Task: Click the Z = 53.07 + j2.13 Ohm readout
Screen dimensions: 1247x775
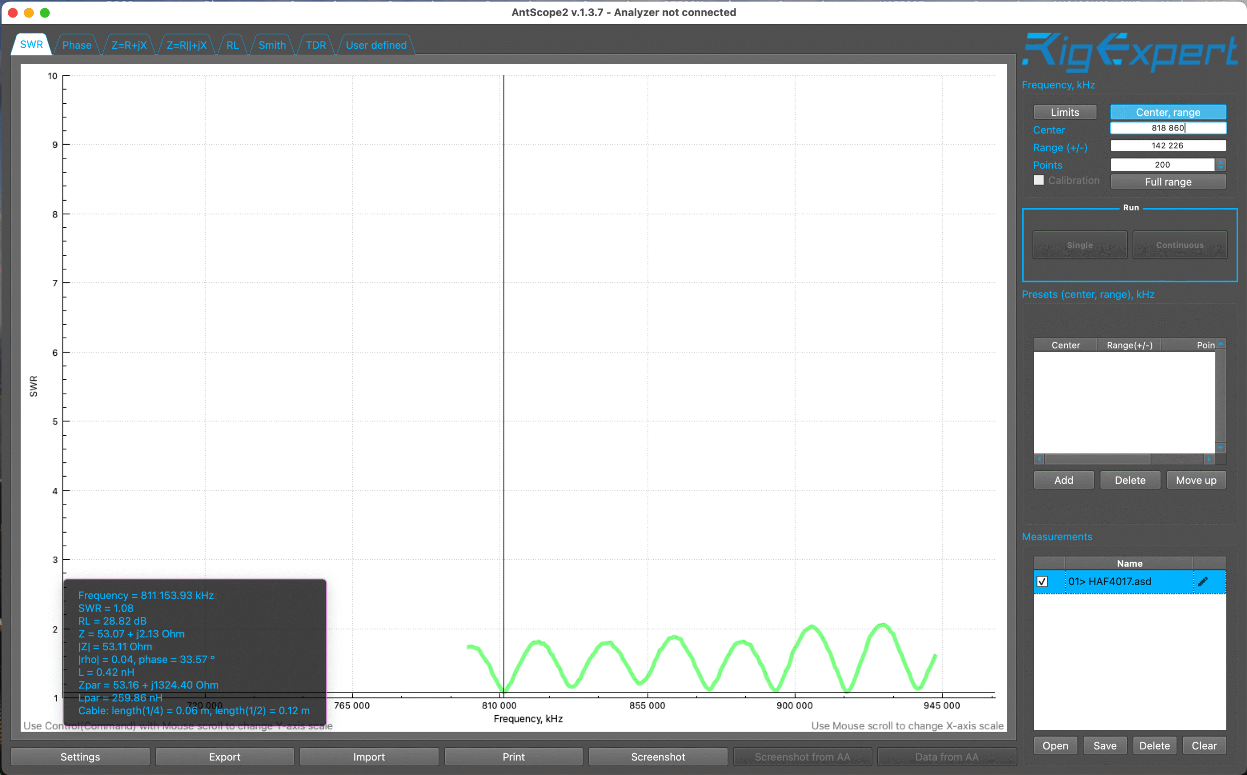Action: [x=131, y=633]
